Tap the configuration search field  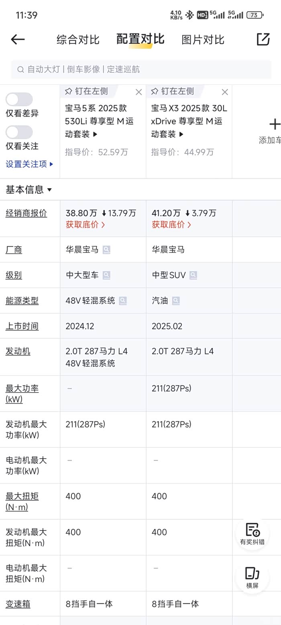(140, 69)
